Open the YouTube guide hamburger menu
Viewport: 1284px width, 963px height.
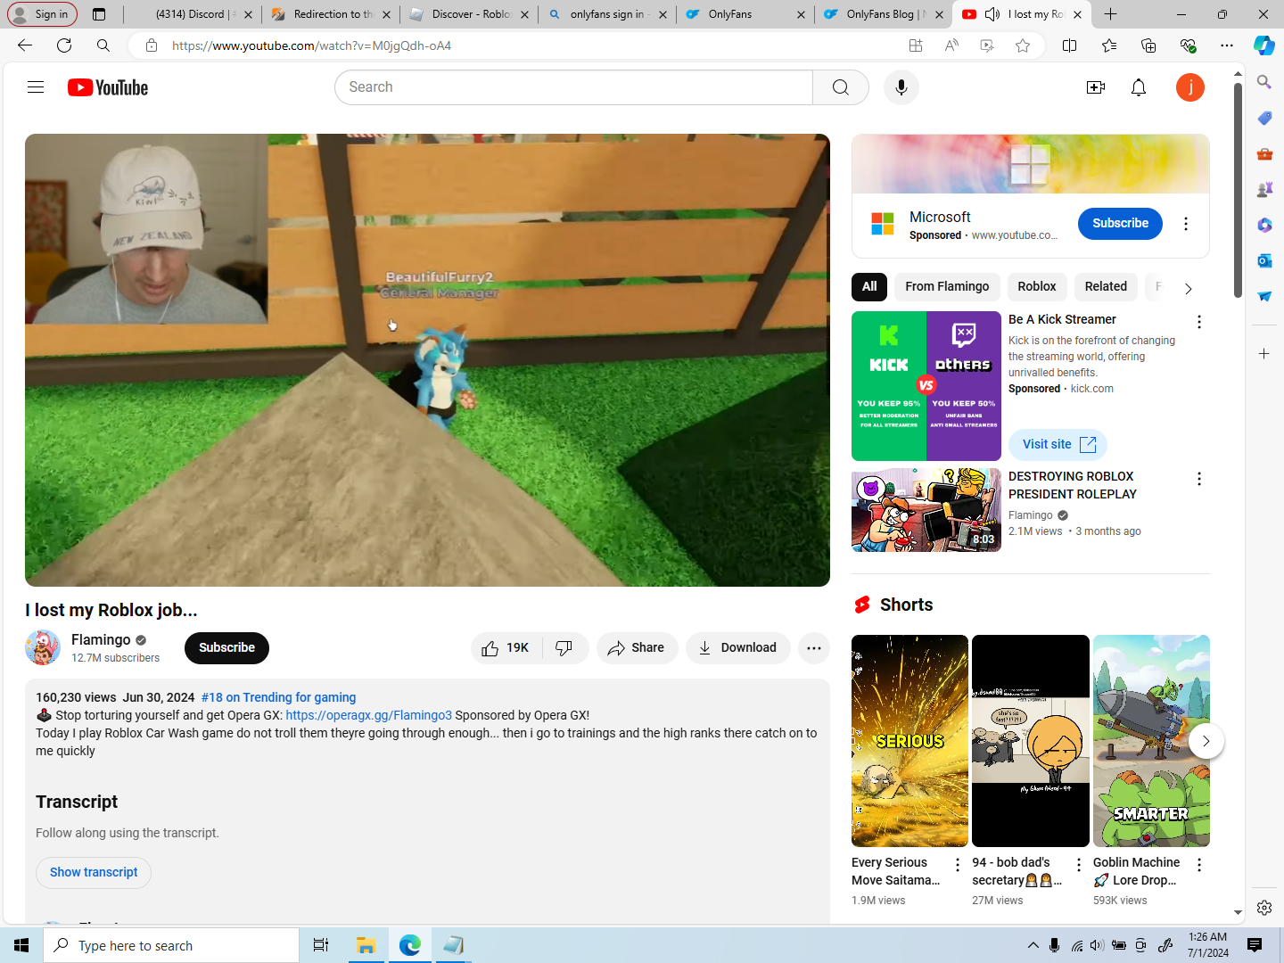pyautogui.click(x=36, y=87)
